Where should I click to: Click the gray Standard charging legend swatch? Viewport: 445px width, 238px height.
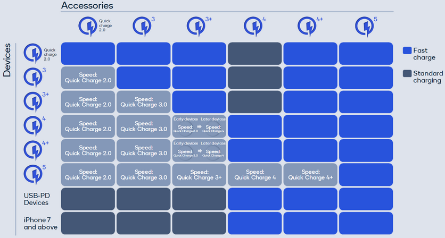pyautogui.click(x=407, y=74)
